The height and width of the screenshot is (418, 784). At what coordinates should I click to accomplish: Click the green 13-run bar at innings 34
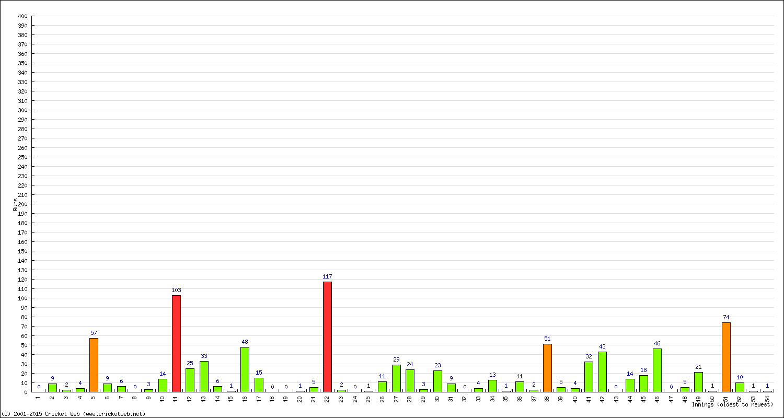point(492,386)
